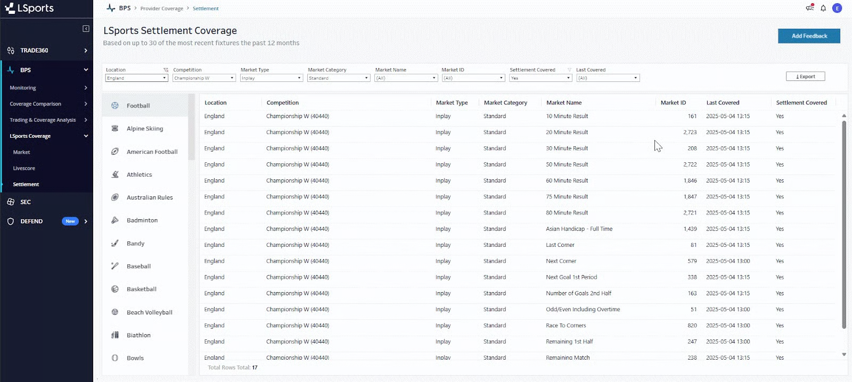Open the Market coverage page
Screen dimensions: 852x382
(22, 152)
